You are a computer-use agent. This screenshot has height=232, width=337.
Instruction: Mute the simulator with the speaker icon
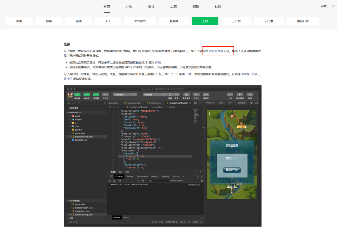(251, 103)
